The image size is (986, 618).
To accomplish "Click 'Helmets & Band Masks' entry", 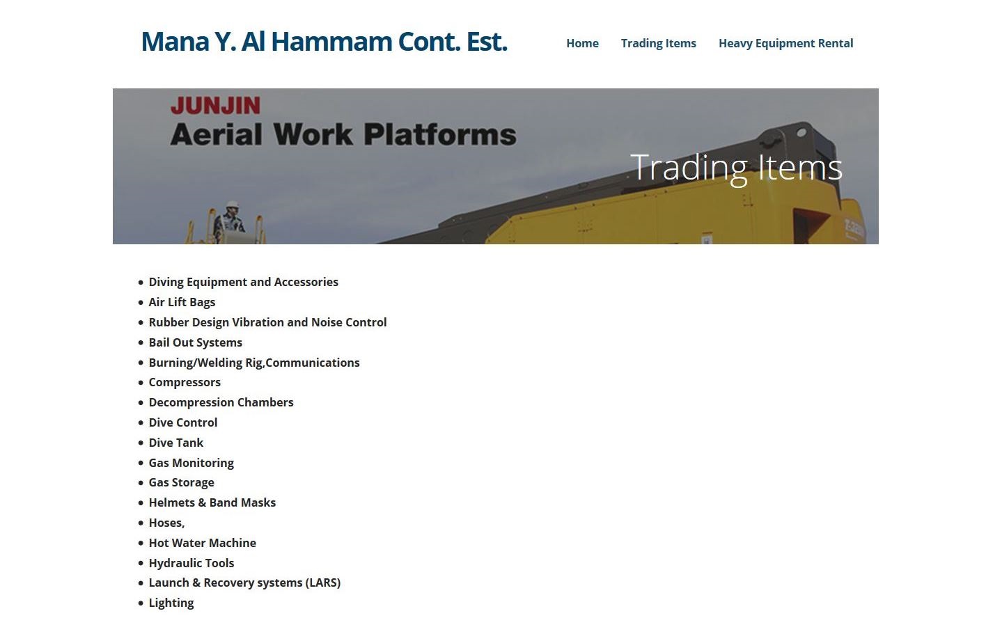I will click(x=212, y=502).
